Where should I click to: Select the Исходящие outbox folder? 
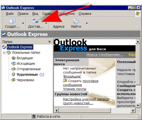click(26, 64)
